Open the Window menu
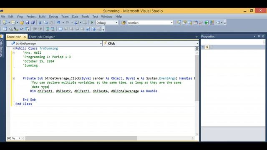Viewport: 267px width, 150px height. [x=107, y=17]
